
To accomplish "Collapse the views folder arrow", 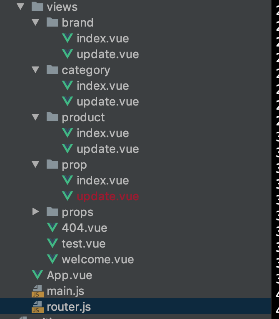I will pos(20,7).
